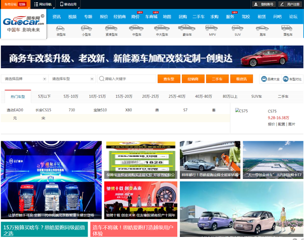Screen dimensions: 304x240
Task: Switch to the 80万以上 price tab
Action: tap(230, 97)
